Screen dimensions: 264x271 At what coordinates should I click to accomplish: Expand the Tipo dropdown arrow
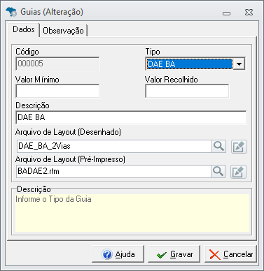point(239,64)
